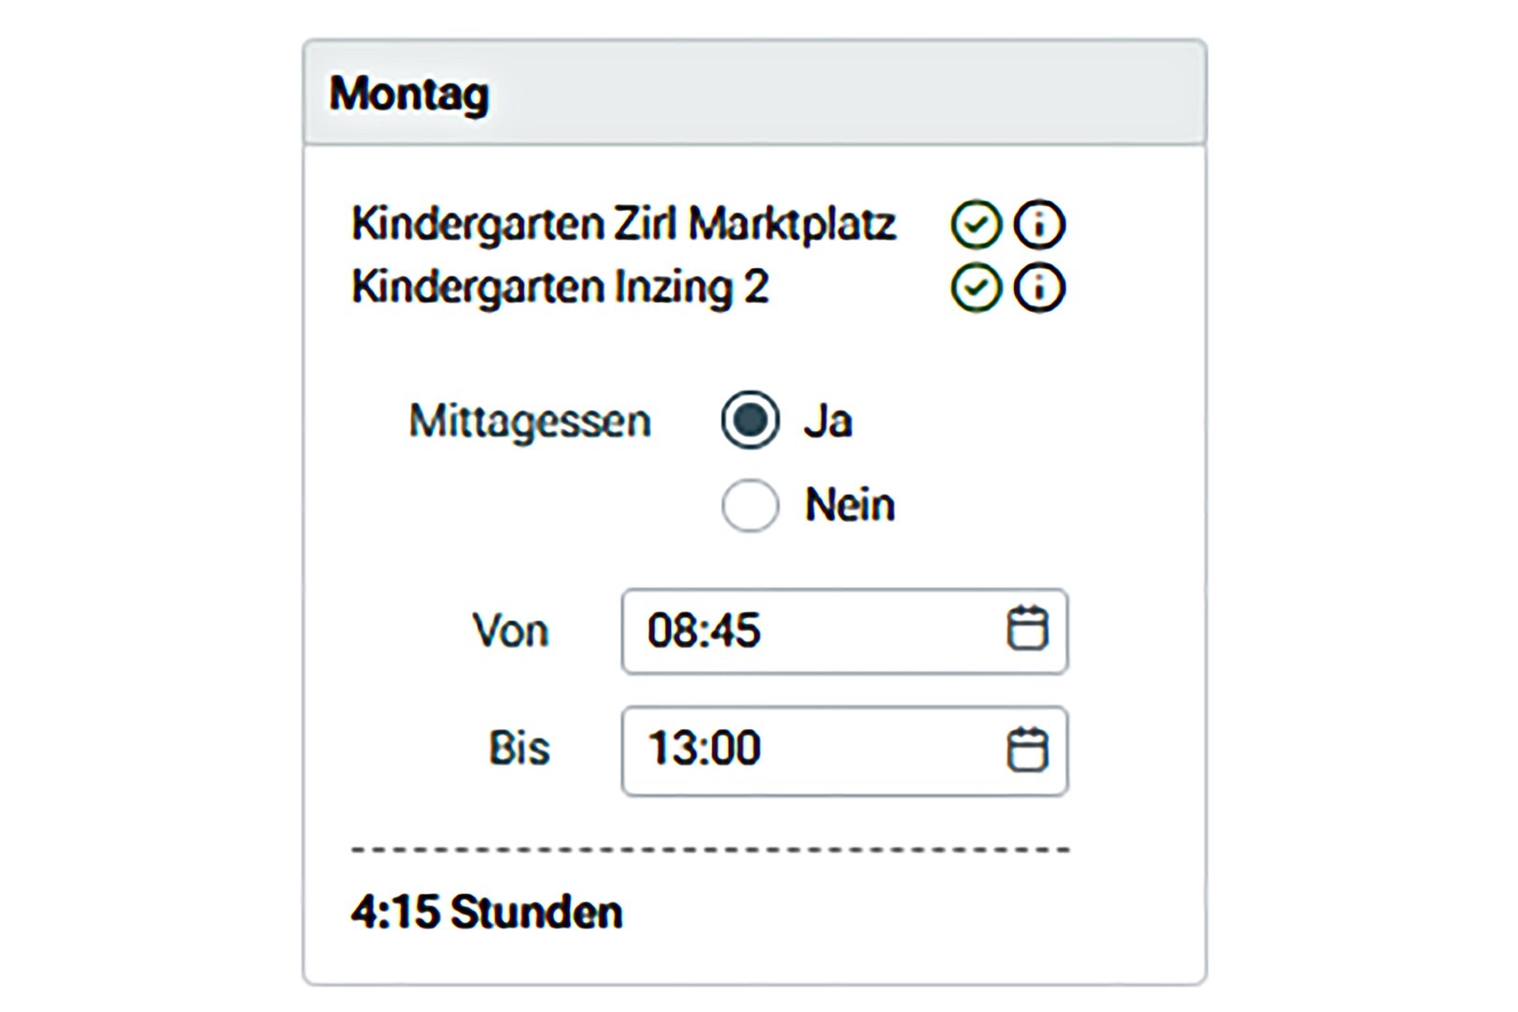Click the Montag panel header
The height and width of the screenshot is (1012, 1518).
[754, 94]
